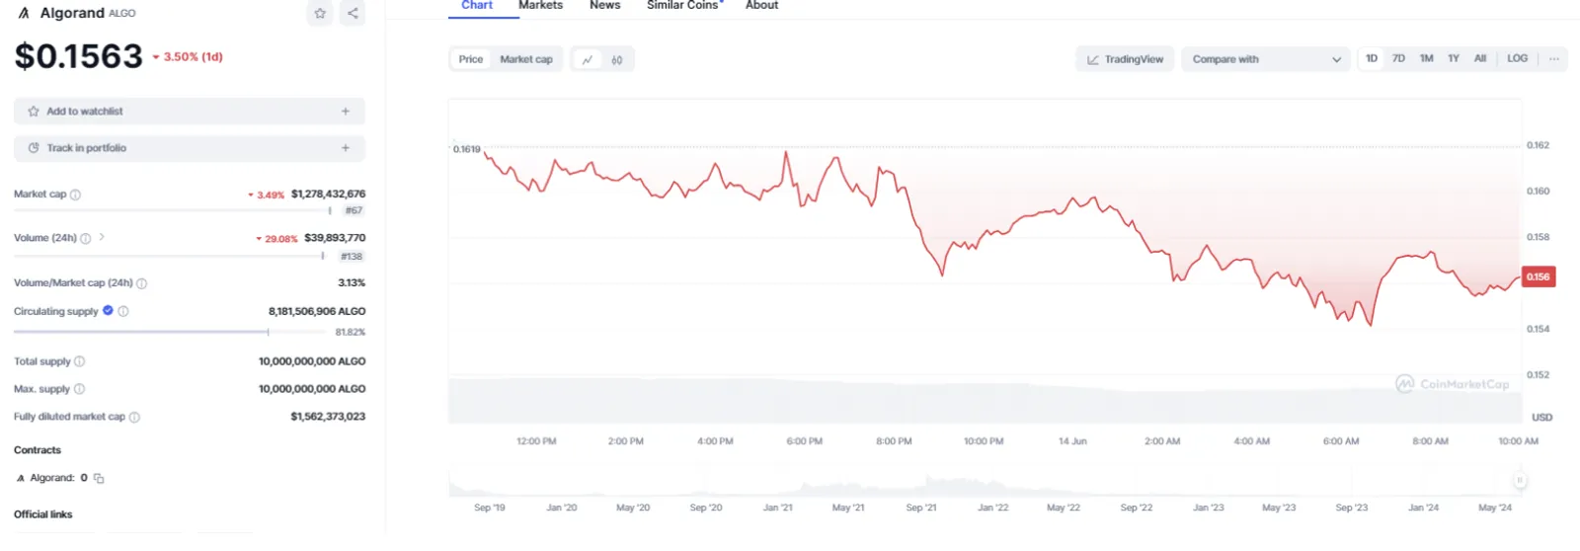Switch to the Markets tab
This screenshot has width=1580, height=551.
click(540, 6)
